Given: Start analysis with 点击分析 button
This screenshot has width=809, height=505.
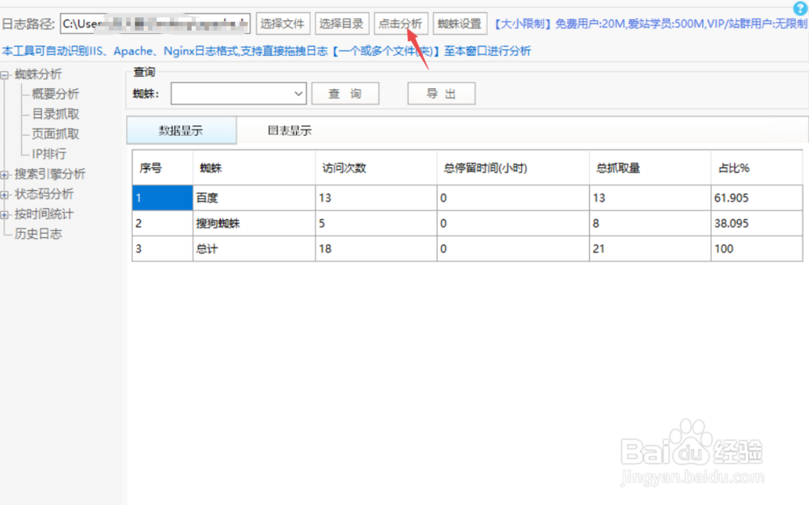Looking at the screenshot, I should point(400,23).
